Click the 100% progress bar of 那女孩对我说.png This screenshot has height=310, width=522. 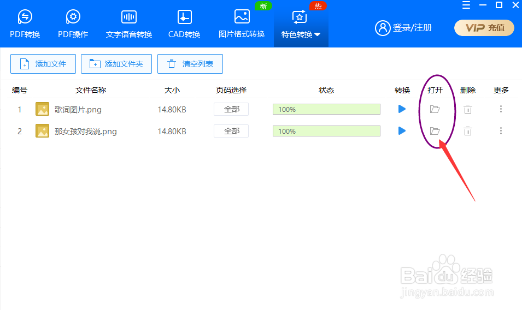(x=326, y=131)
